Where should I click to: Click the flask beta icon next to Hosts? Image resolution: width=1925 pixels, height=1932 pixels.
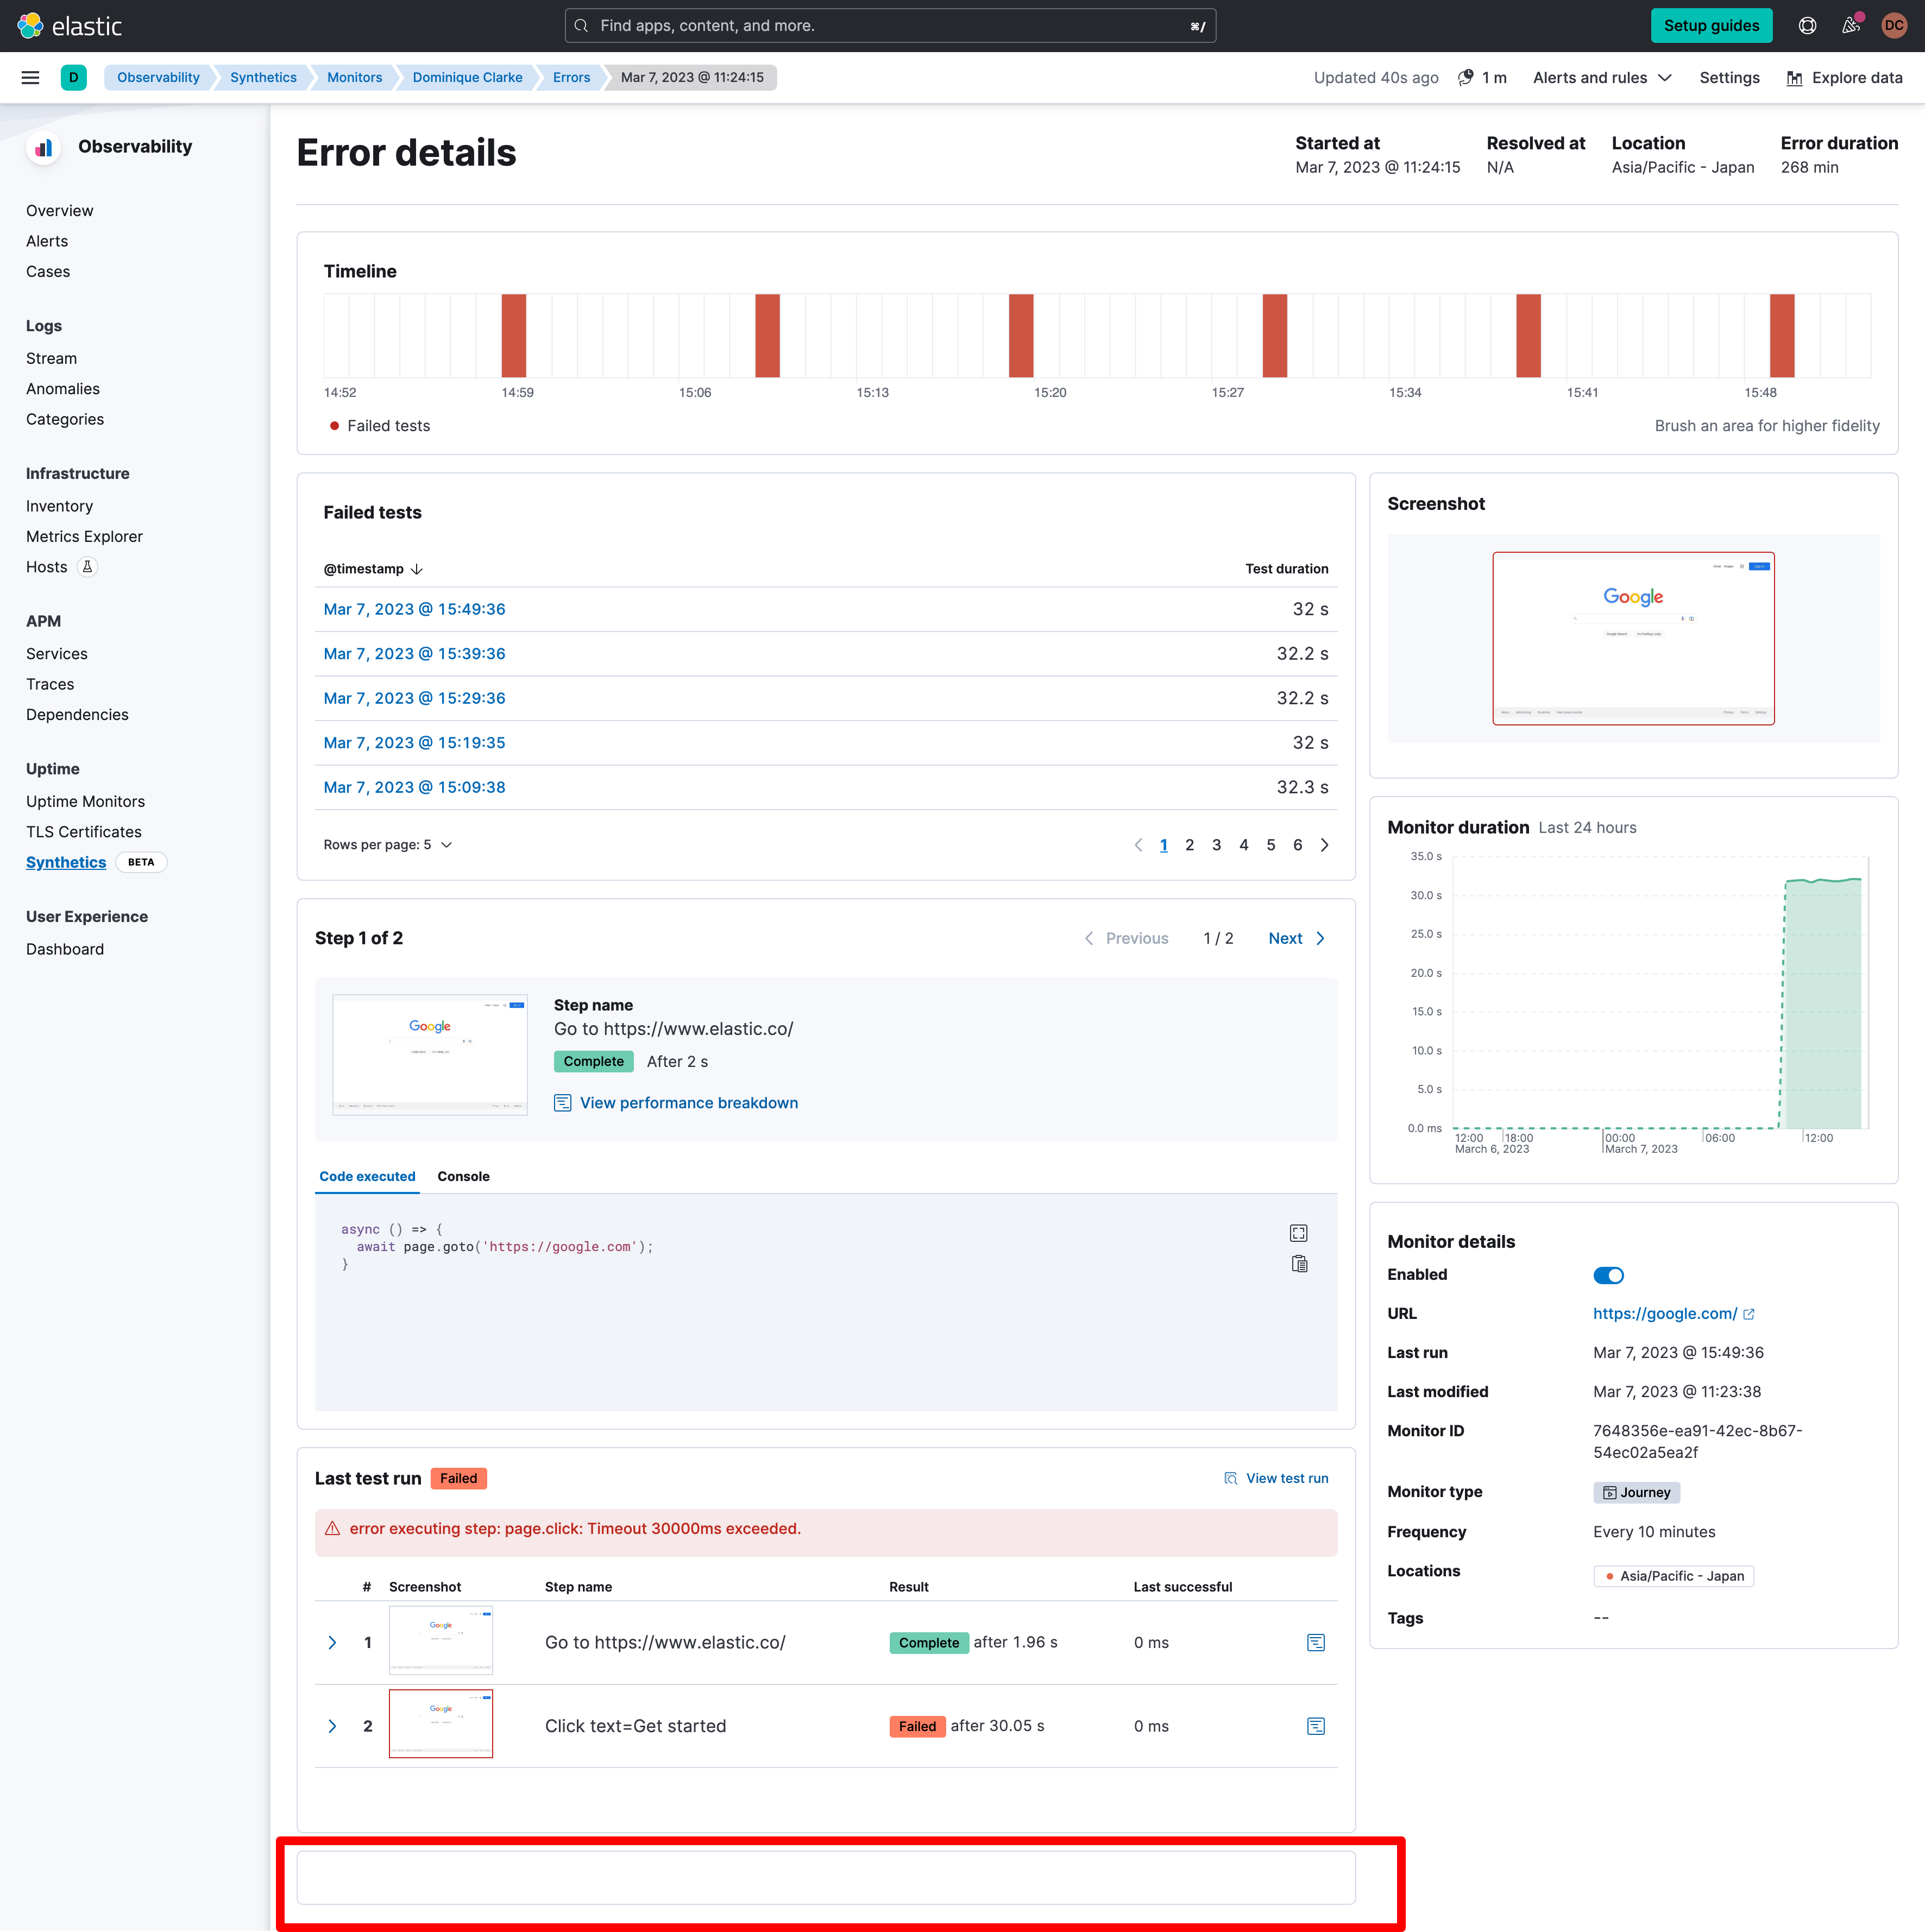(x=88, y=566)
